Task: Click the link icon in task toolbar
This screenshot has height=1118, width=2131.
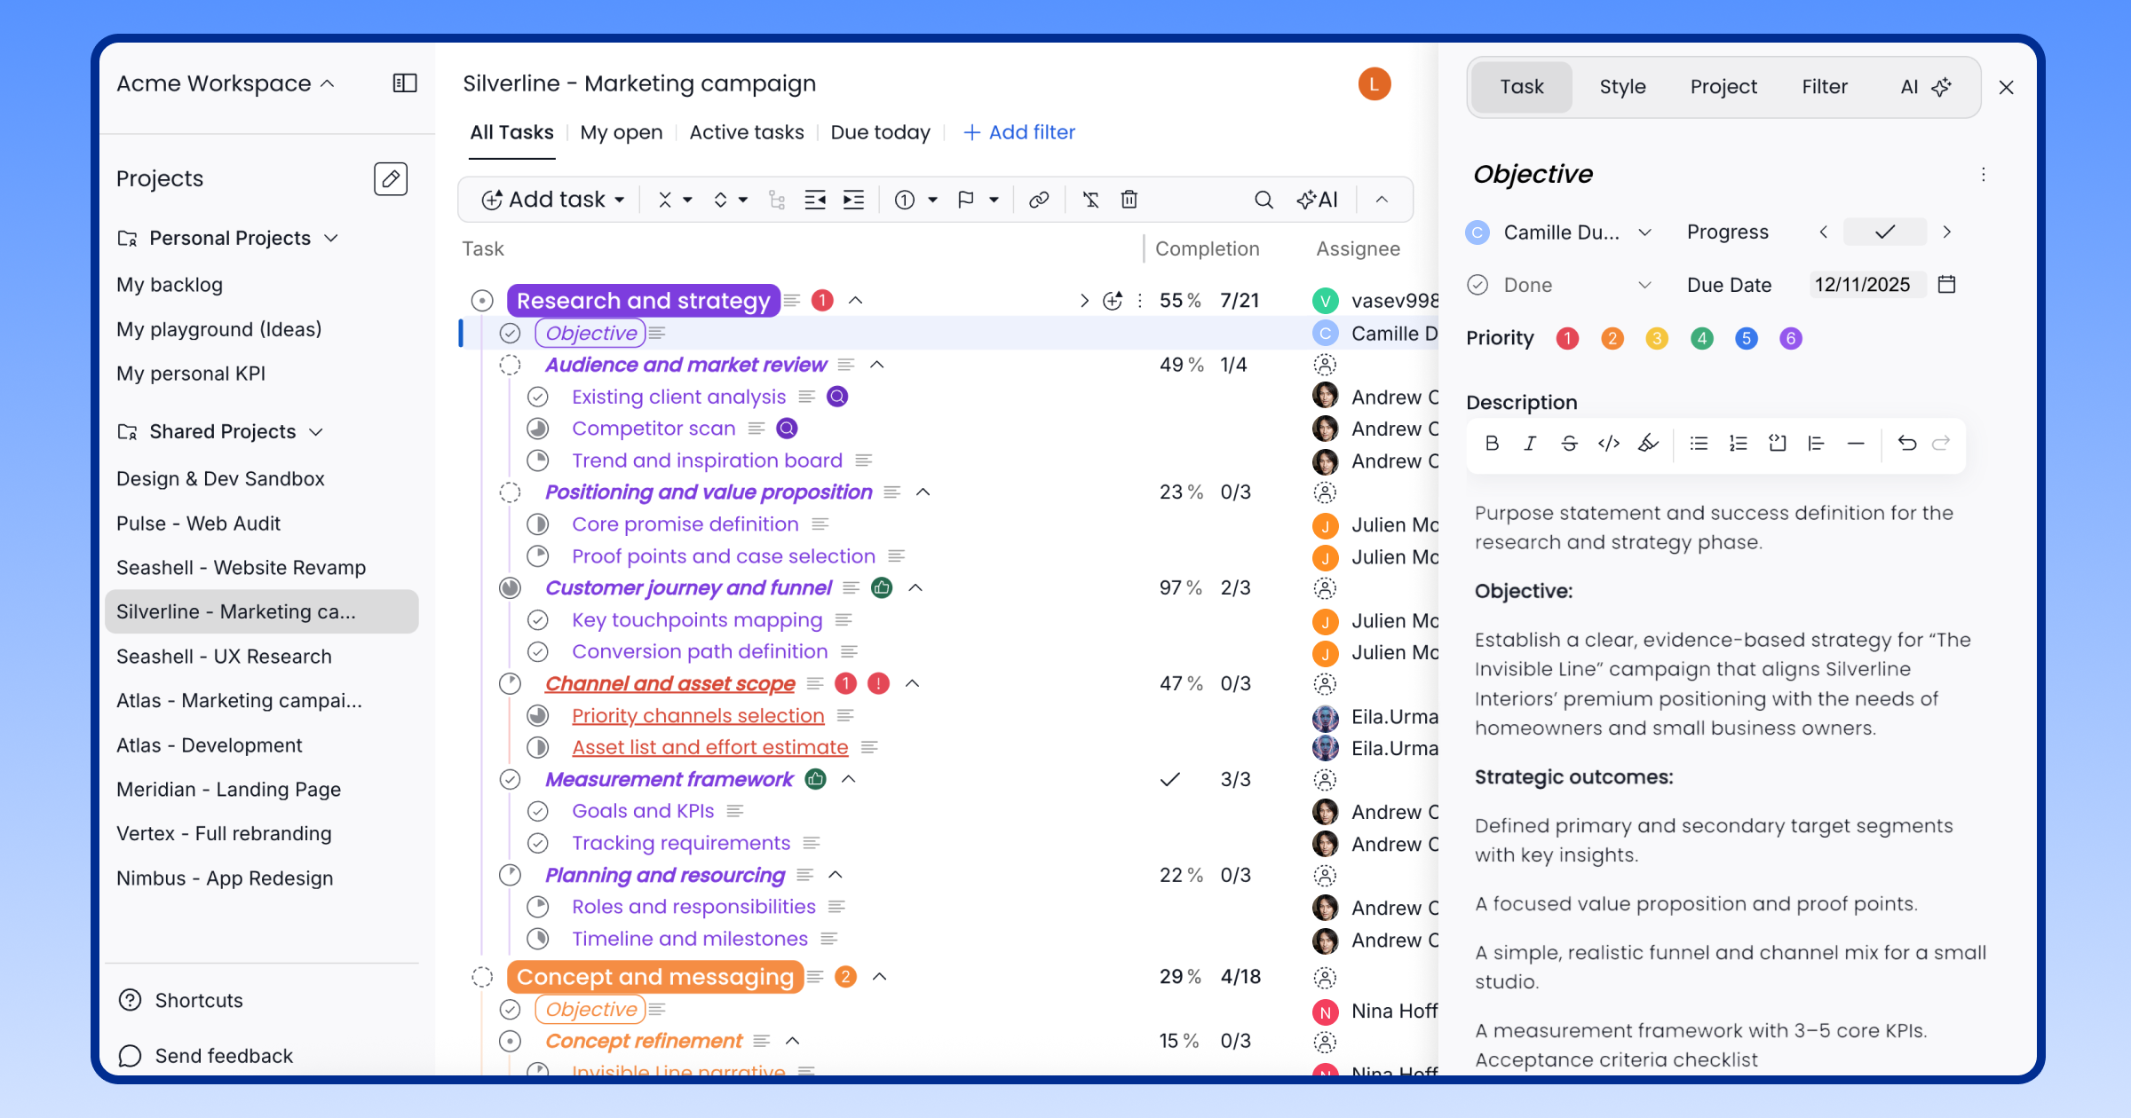Action: click(1038, 200)
